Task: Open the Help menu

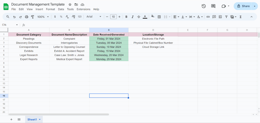Action: point(96,9)
